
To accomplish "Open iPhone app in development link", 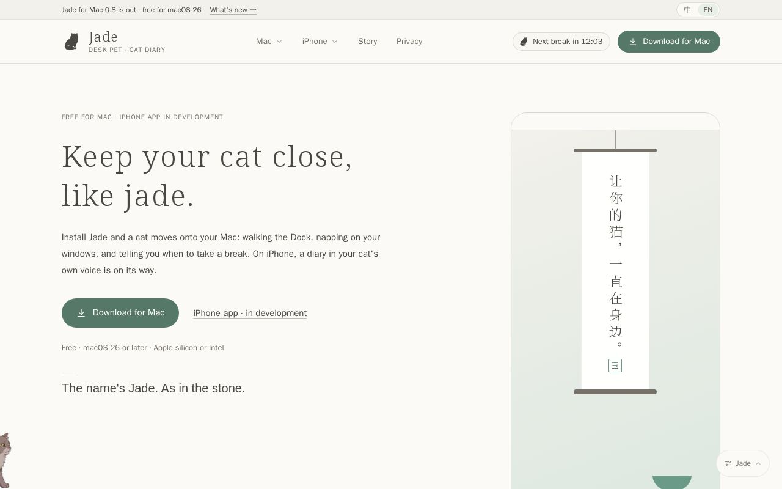I will coord(250,313).
